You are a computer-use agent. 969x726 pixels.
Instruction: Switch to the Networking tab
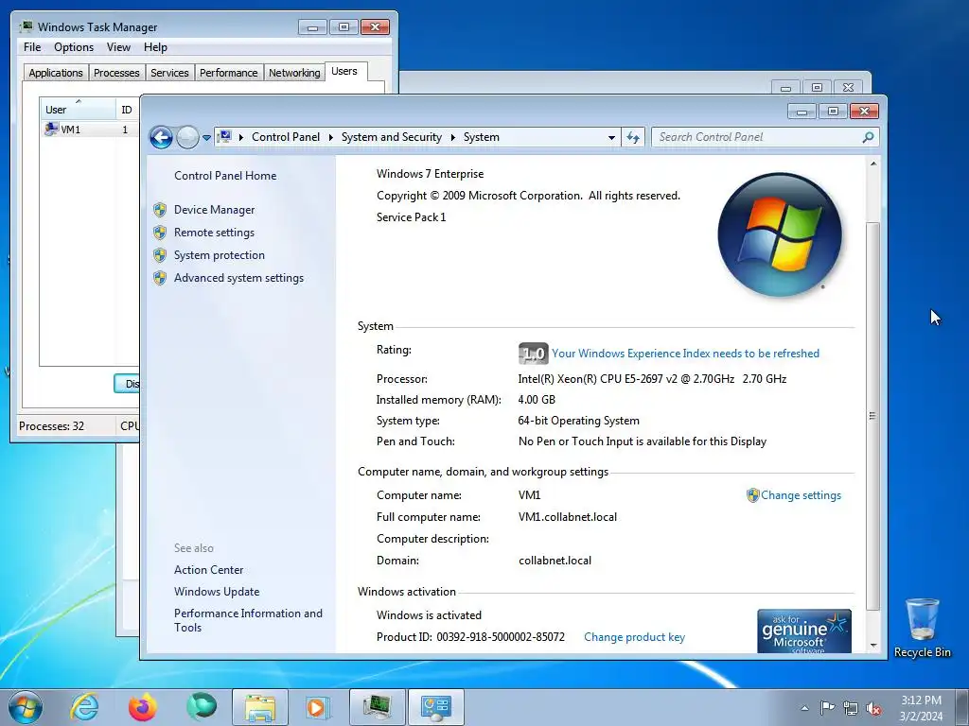tap(294, 73)
